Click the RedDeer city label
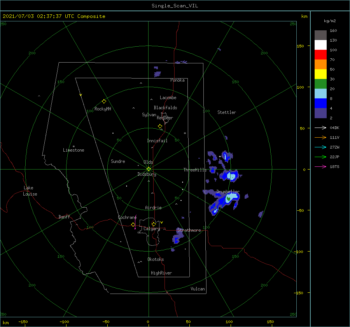The height and width of the screenshot is (327, 350). (165, 118)
